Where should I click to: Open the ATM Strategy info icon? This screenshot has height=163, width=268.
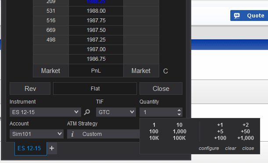(72, 134)
